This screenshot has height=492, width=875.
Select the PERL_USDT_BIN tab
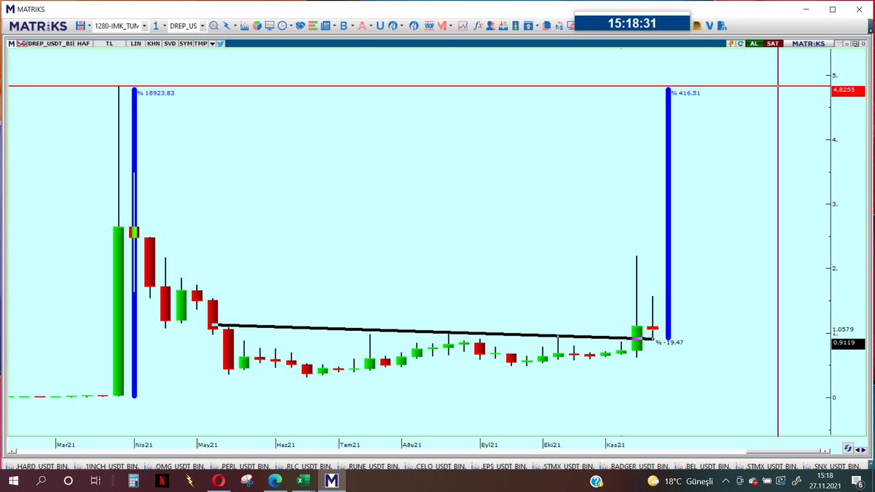click(239, 466)
